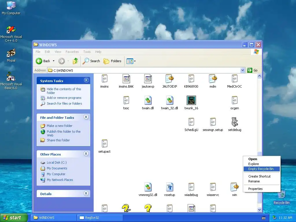Select the SchedLgU file icon
This screenshot has width=296, height=222.
tap(191, 122)
